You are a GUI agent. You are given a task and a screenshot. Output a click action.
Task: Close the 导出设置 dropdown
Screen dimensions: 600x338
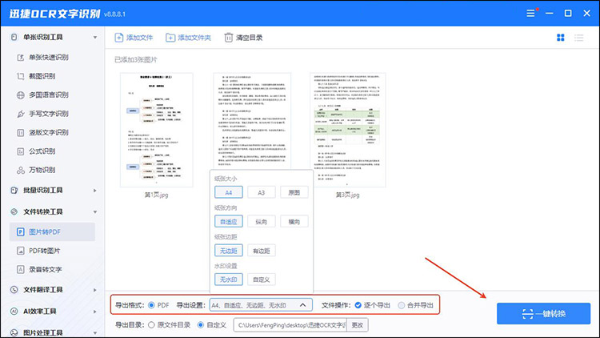[x=302, y=305]
